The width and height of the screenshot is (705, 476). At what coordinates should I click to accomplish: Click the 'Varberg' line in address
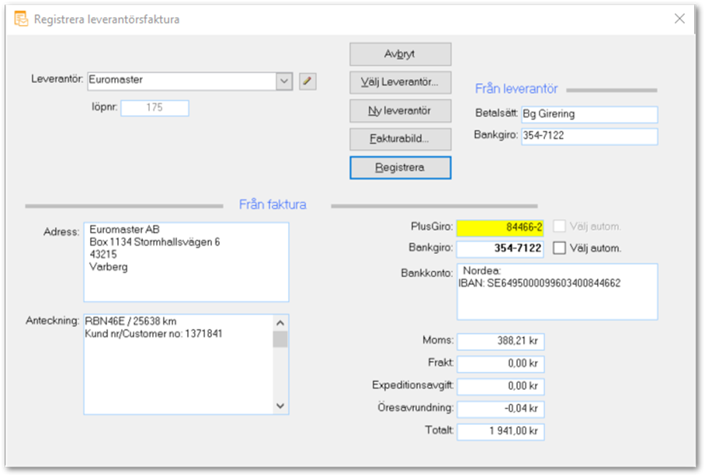(x=109, y=267)
